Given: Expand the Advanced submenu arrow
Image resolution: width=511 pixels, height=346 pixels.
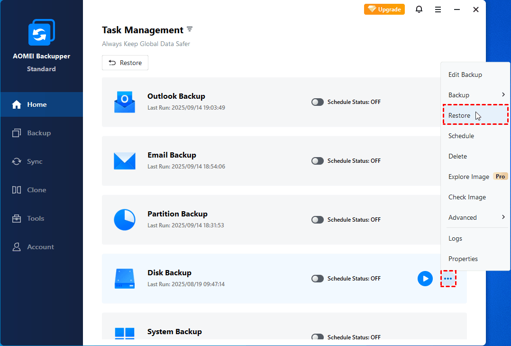Looking at the screenshot, I should pos(503,217).
